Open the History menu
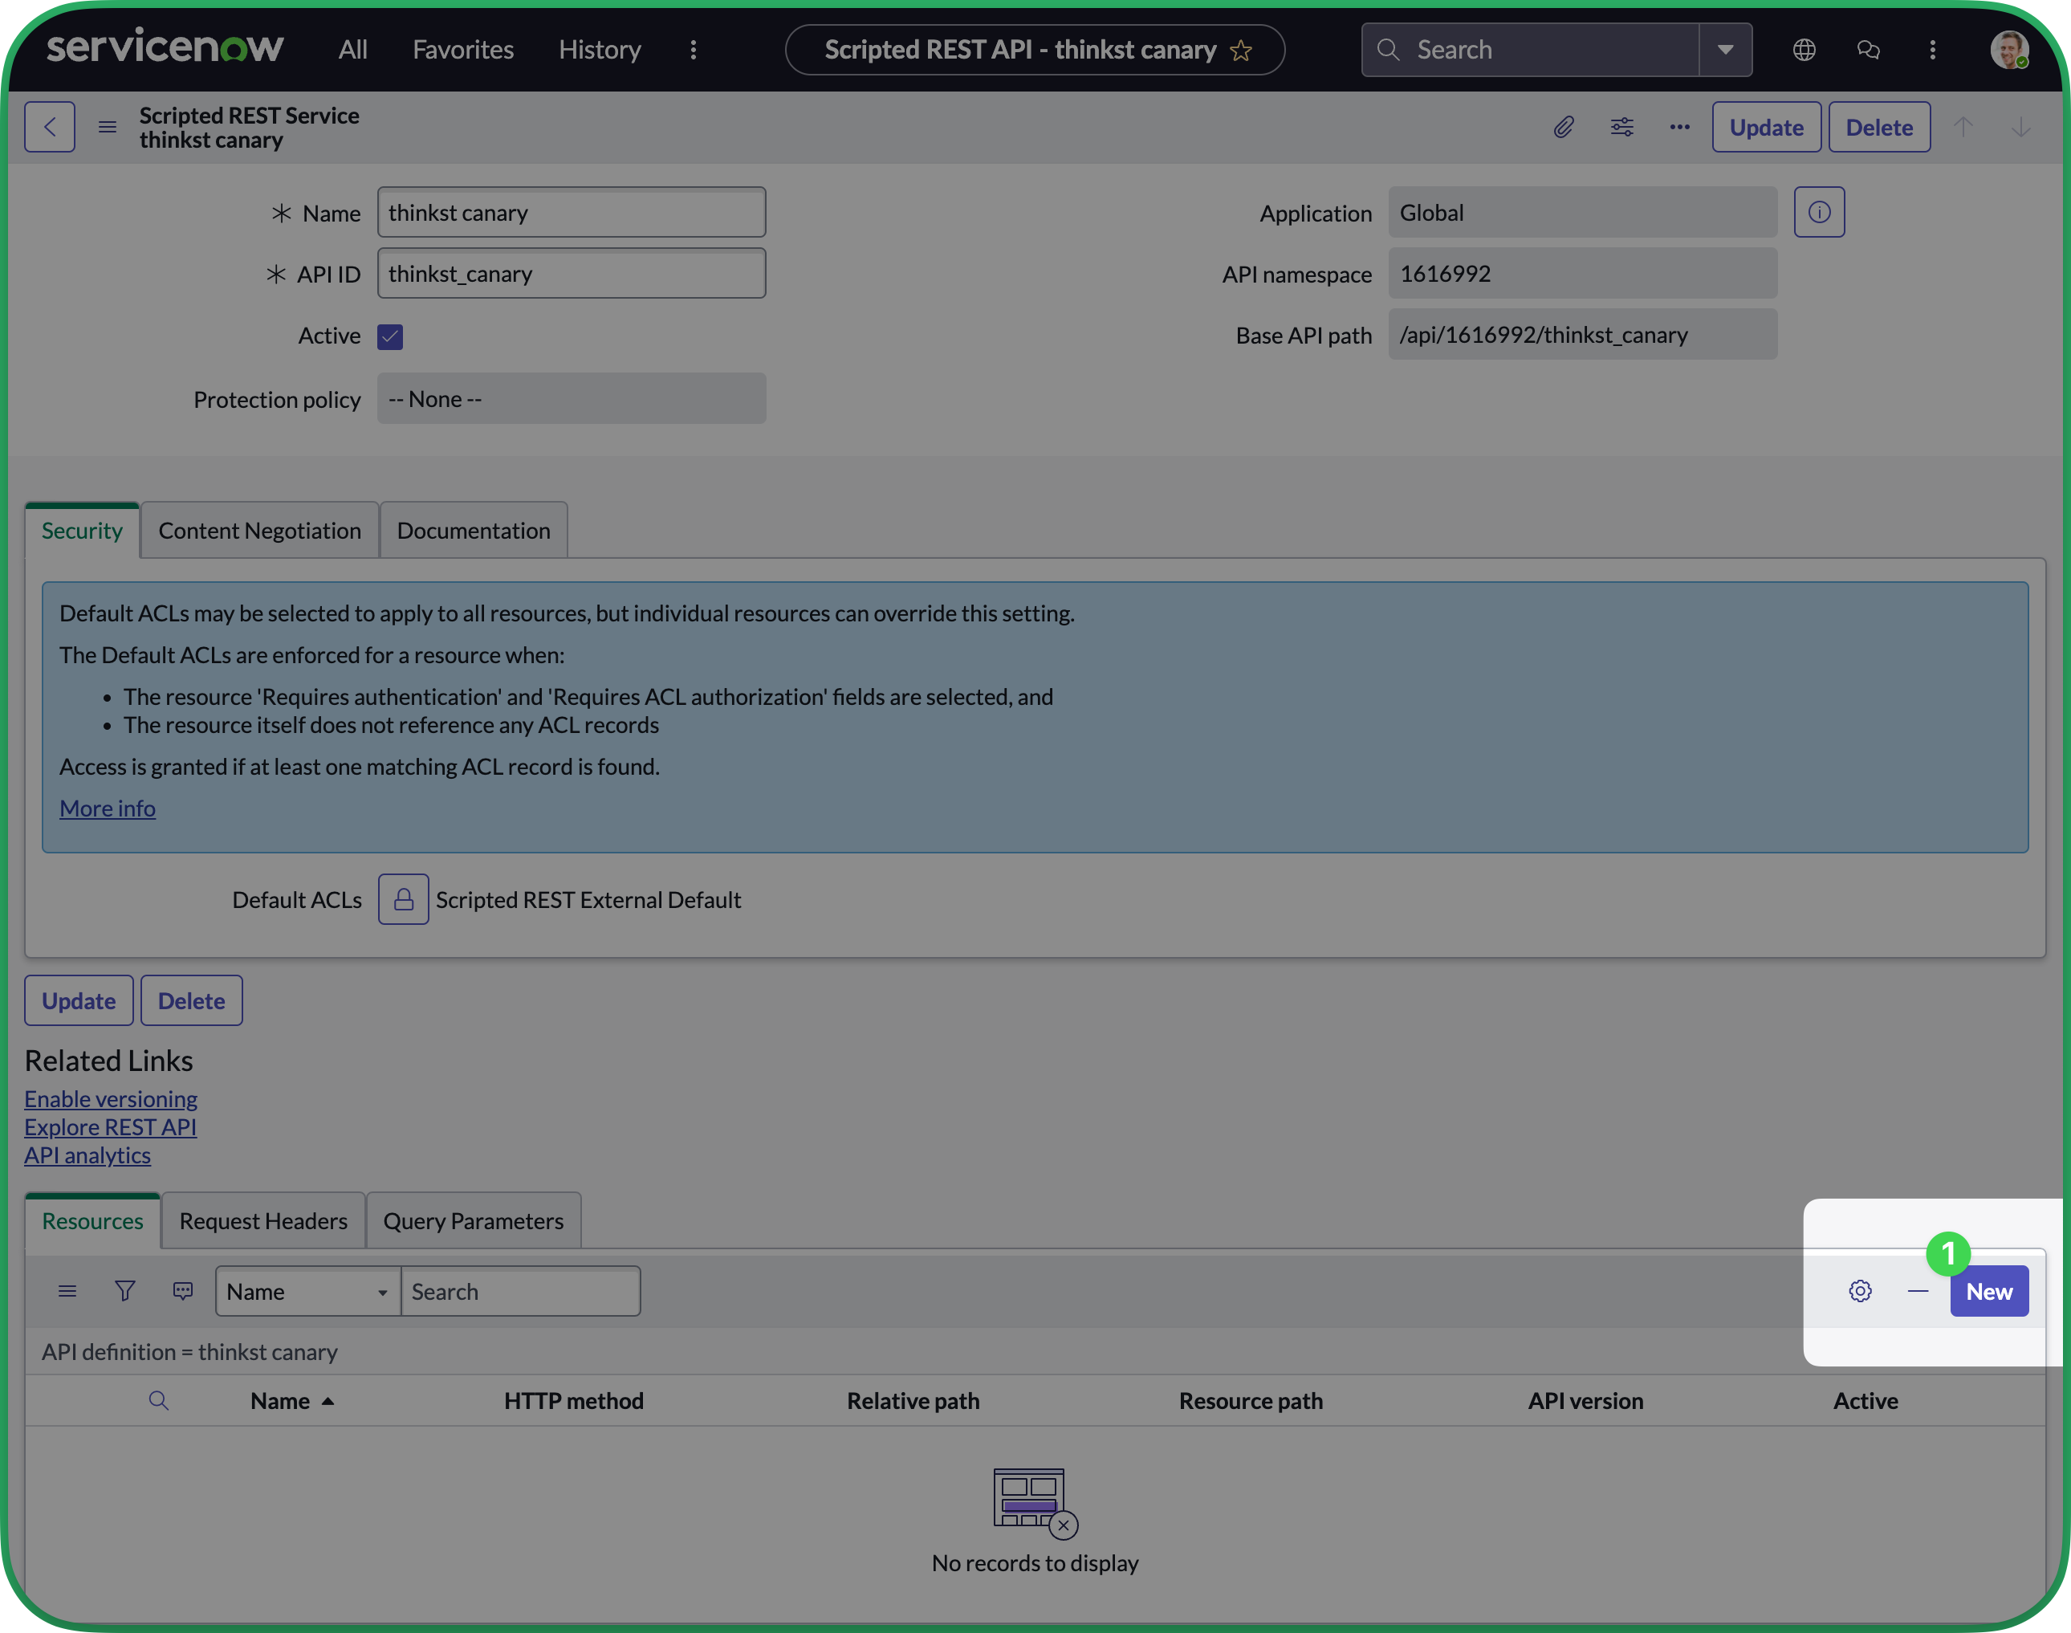The image size is (2071, 1633). coord(599,50)
